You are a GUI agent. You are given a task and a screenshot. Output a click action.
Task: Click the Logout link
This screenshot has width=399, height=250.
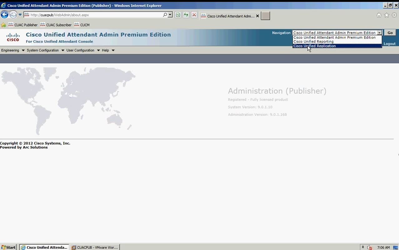390,44
